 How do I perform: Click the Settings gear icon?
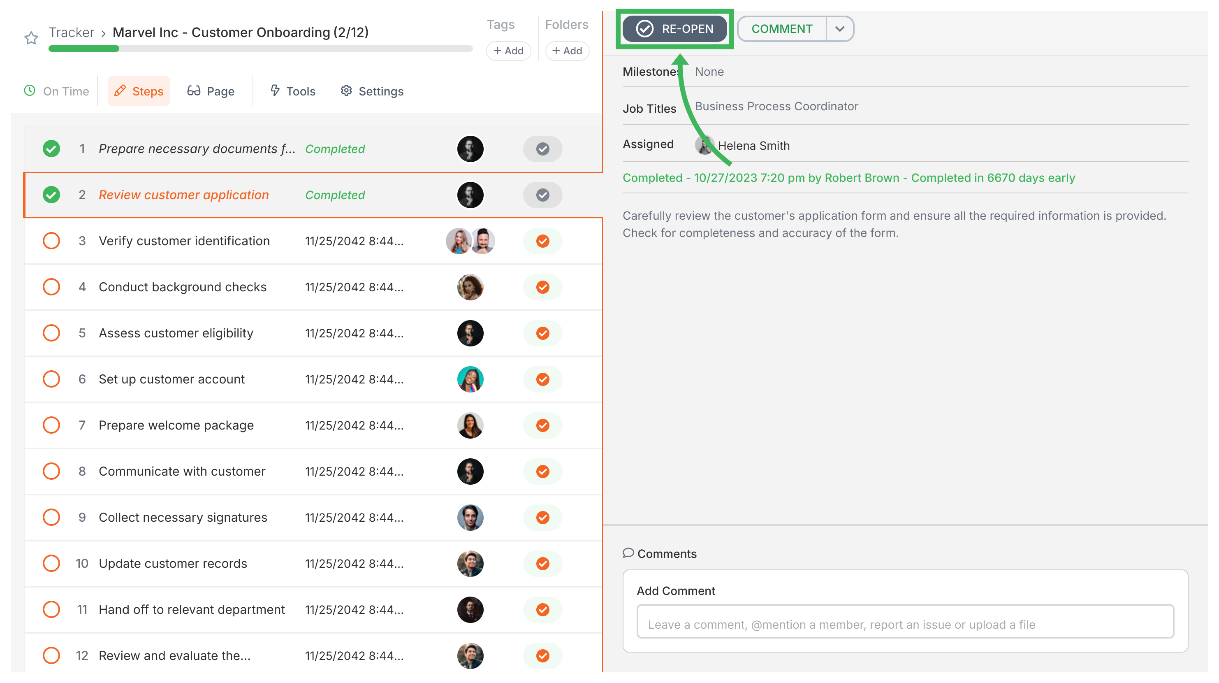tap(346, 91)
